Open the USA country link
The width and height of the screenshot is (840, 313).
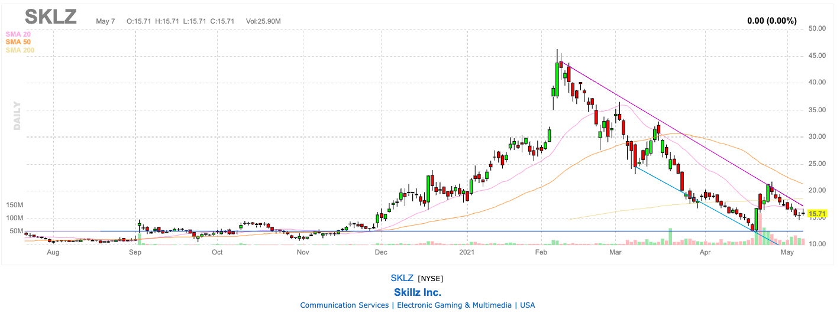[x=528, y=305]
